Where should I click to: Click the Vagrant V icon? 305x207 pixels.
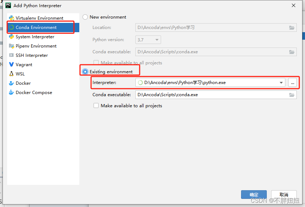coord(11,64)
